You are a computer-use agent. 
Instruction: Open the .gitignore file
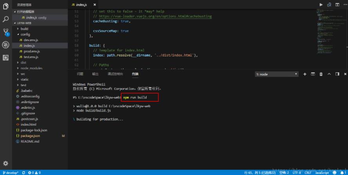point(40,114)
